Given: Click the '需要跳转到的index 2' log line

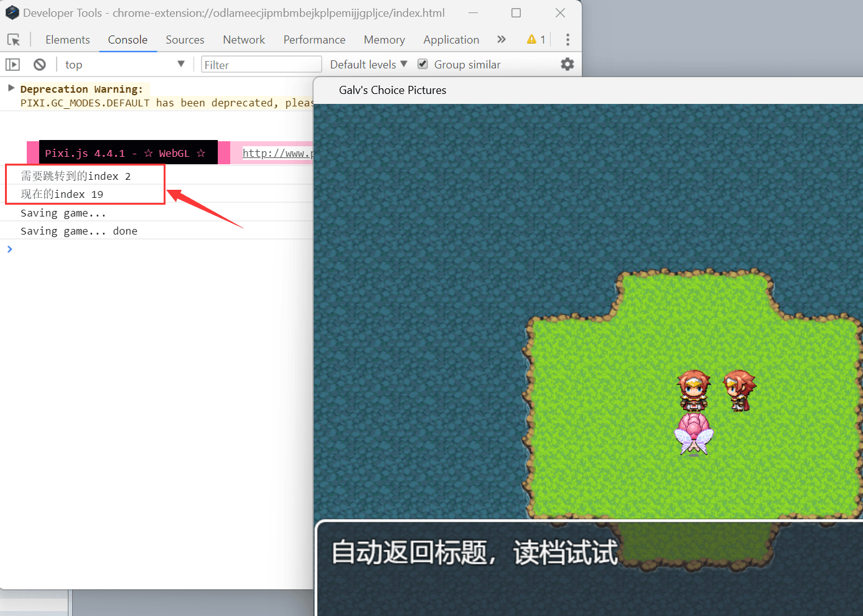Looking at the screenshot, I should pos(76,176).
